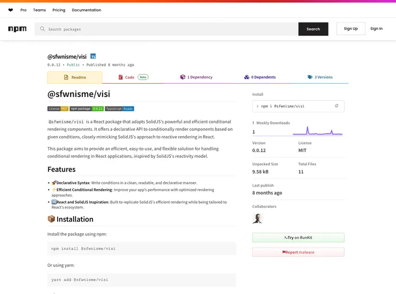Click the Sign Up button

(351, 29)
